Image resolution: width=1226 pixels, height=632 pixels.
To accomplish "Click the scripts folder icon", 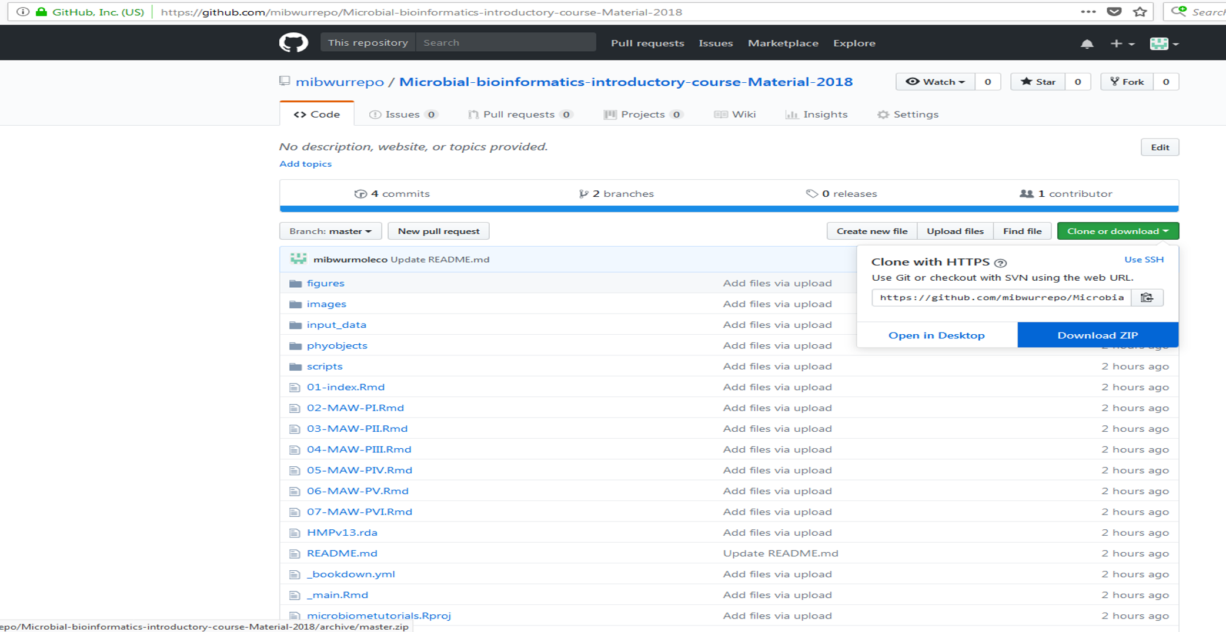I will click(x=295, y=367).
